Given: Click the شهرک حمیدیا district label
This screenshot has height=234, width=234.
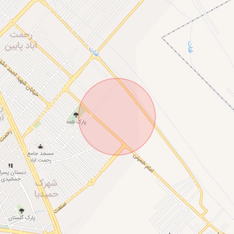Looking at the screenshot, I should pos(46,189).
